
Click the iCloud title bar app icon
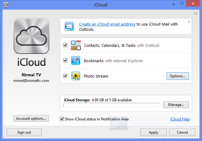point(5,5)
